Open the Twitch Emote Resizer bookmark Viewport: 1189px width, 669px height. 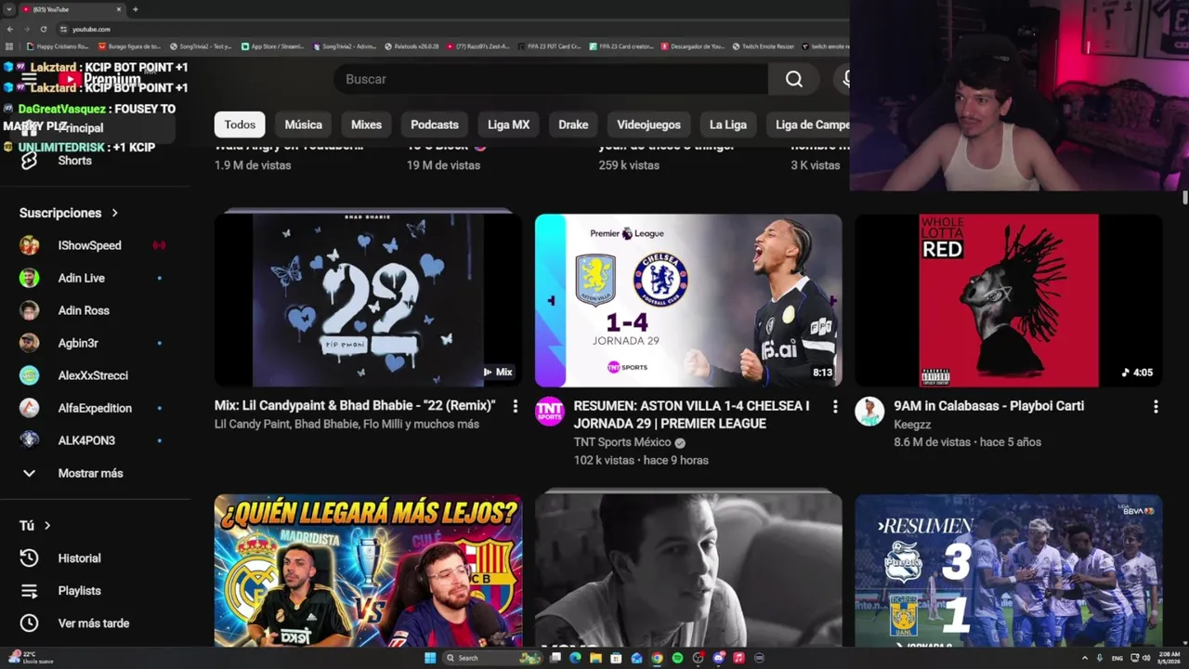click(x=764, y=46)
